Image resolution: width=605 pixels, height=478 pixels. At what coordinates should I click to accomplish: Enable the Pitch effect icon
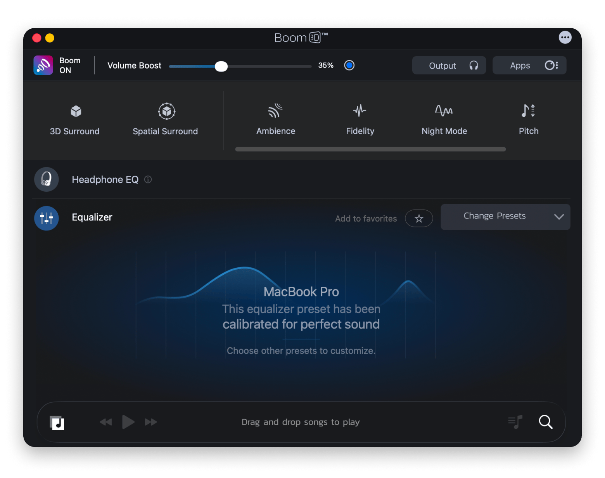(528, 111)
